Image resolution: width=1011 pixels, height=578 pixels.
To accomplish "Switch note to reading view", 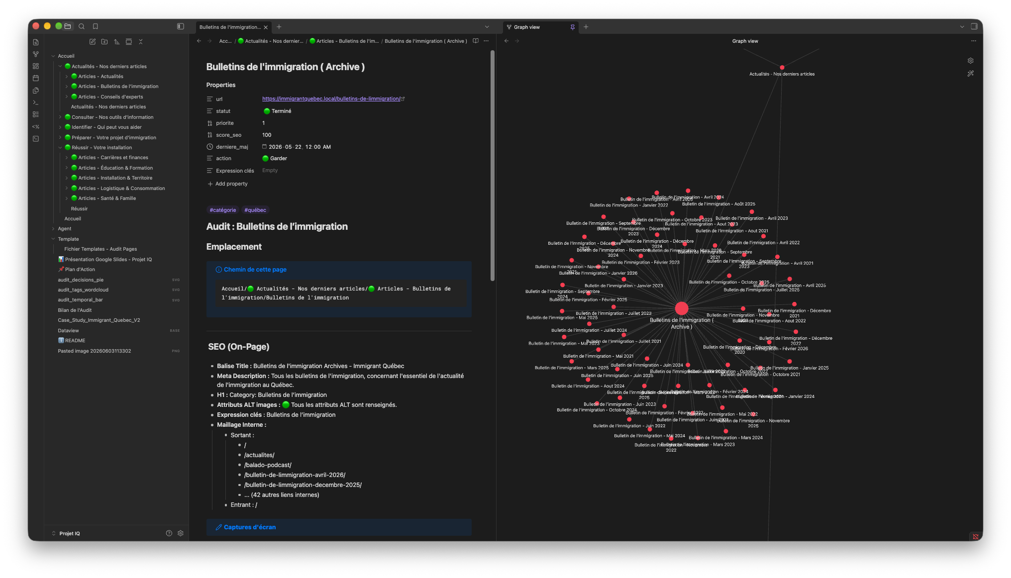I will pyautogui.click(x=476, y=41).
